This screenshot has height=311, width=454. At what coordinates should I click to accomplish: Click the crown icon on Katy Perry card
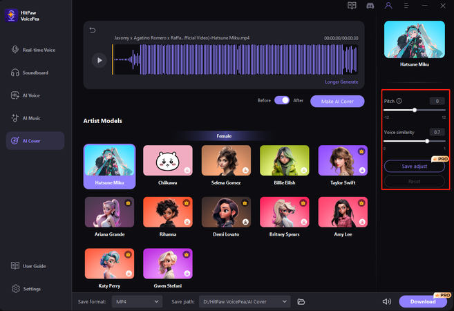(128, 254)
